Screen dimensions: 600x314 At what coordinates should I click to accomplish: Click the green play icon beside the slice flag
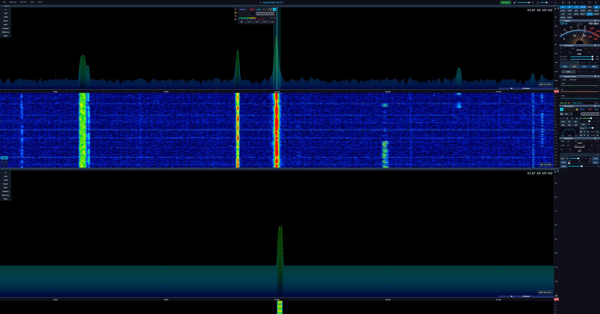coord(235,20)
